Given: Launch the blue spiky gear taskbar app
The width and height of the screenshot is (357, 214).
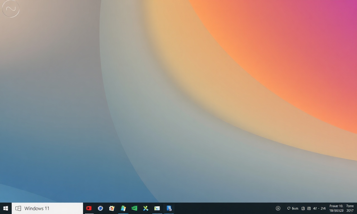Looking at the screenshot, I should pos(100,208).
